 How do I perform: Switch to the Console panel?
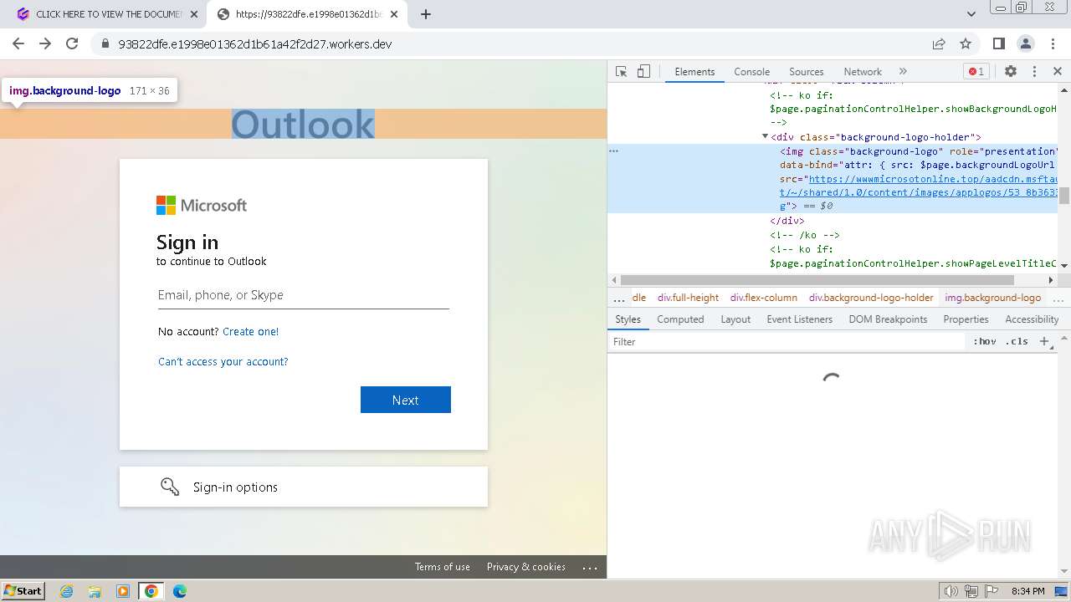tap(751, 71)
